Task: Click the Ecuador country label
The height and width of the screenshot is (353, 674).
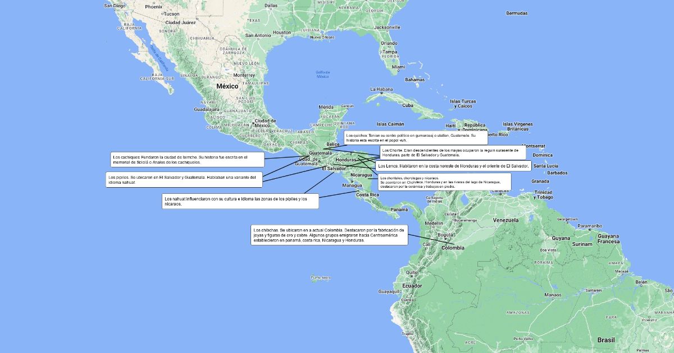Action: (x=412, y=286)
